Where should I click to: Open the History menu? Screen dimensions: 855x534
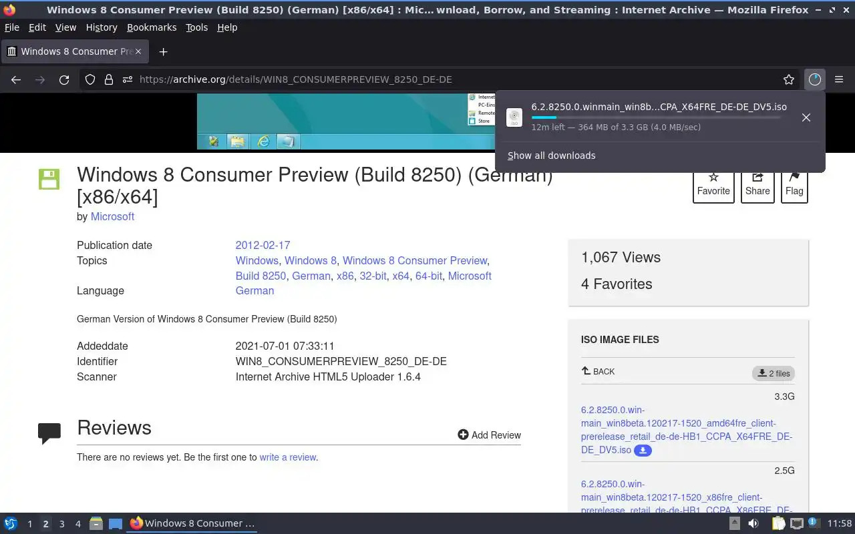pyautogui.click(x=102, y=27)
